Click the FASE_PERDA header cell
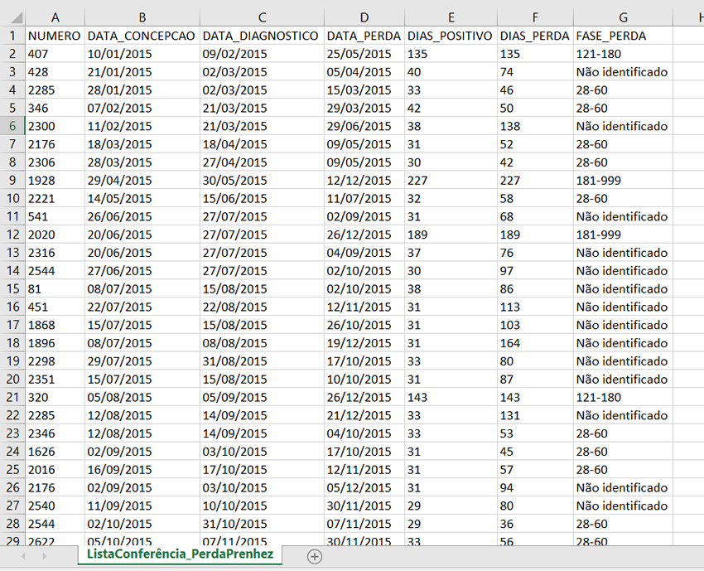This screenshot has width=704, height=571. [x=623, y=36]
